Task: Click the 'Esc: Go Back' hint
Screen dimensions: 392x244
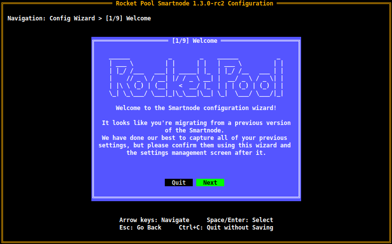Action: [140, 228]
